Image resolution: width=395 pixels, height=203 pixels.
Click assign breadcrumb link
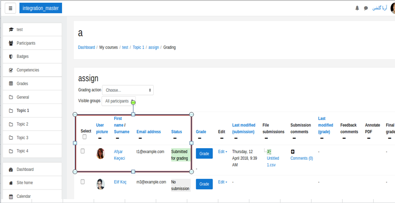pos(154,47)
